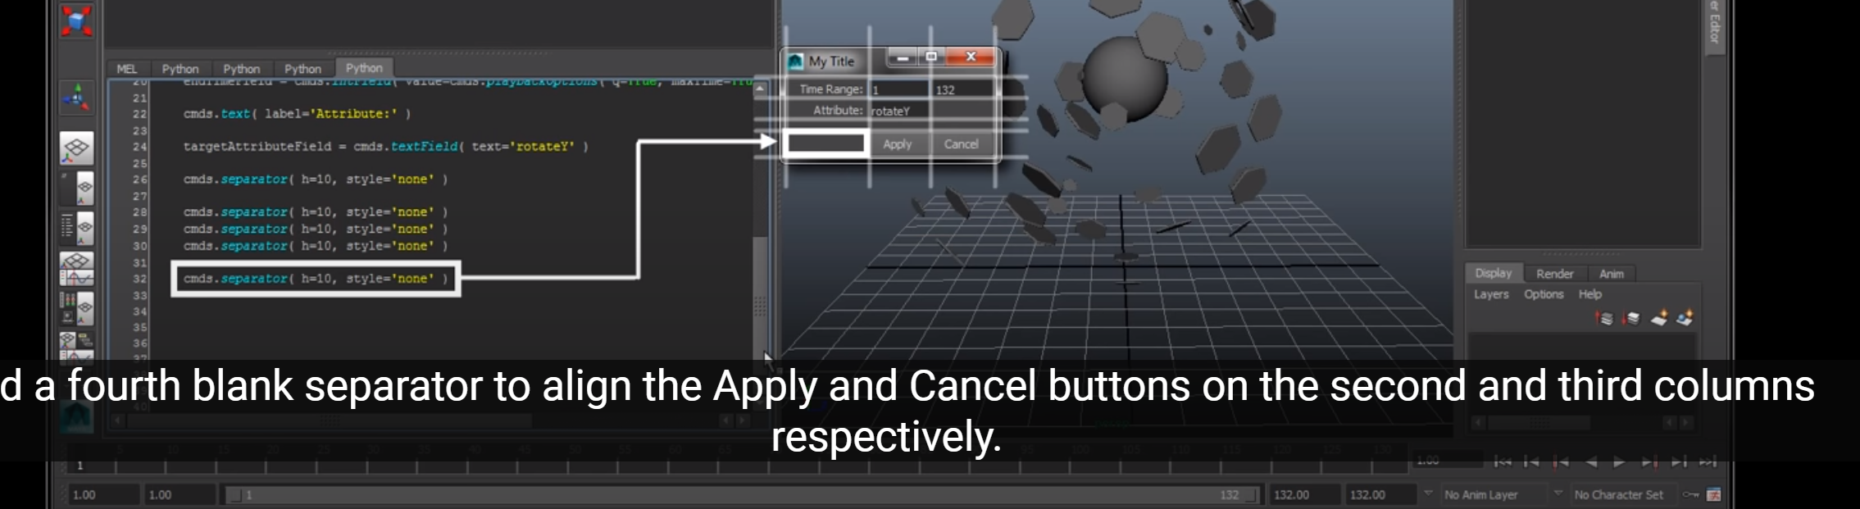
Task: Click the No Character Set label
Action: [x=1619, y=495]
